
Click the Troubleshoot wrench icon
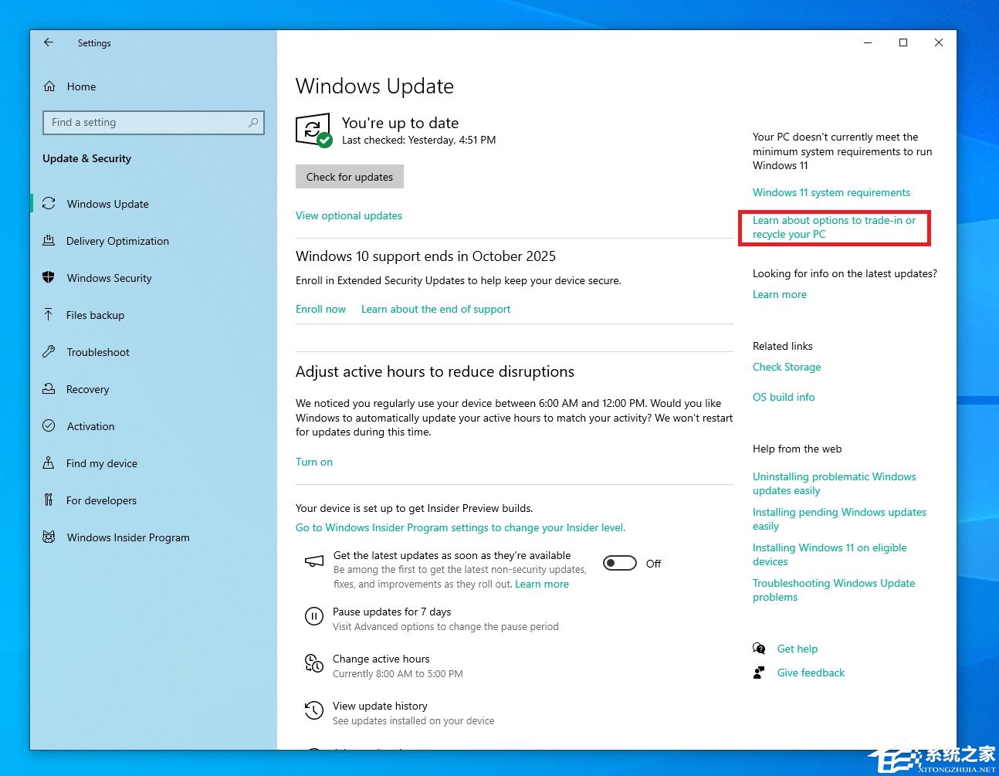point(49,352)
